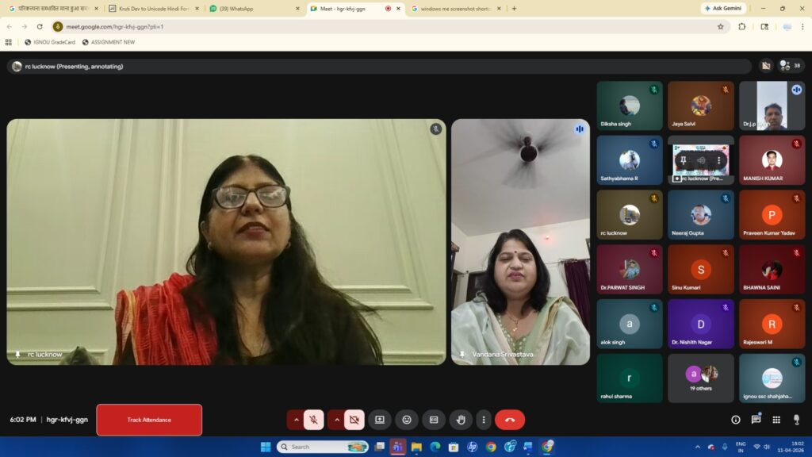Click the Windows taskbar Search box
The width and height of the screenshot is (812, 457).
point(322,447)
